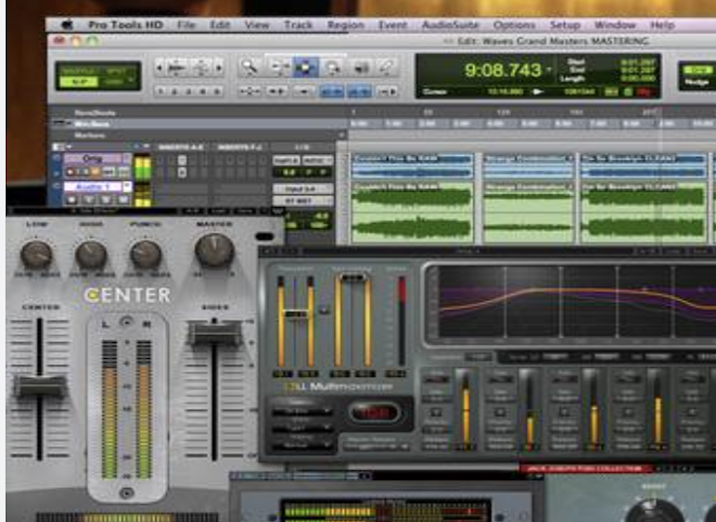Screen dimensions: 716x522
Task: Select the Zoomer magnifier tool
Action: tap(250, 68)
